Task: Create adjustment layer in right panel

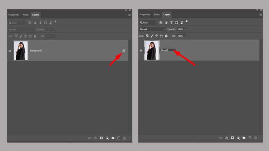Action: tap(238, 138)
